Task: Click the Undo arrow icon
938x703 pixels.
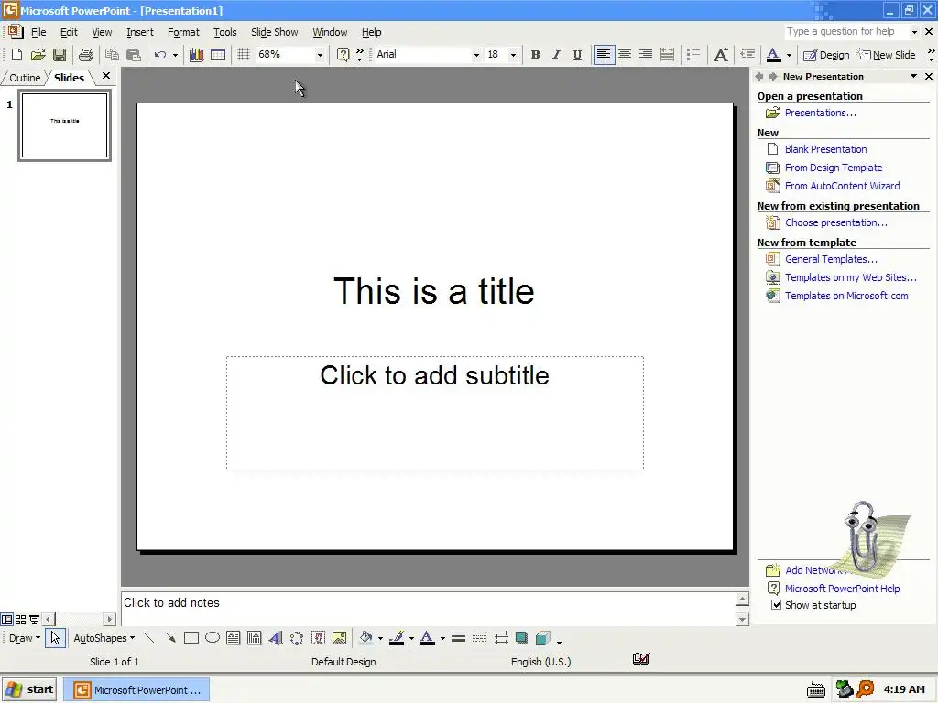Action: click(x=159, y=54)
